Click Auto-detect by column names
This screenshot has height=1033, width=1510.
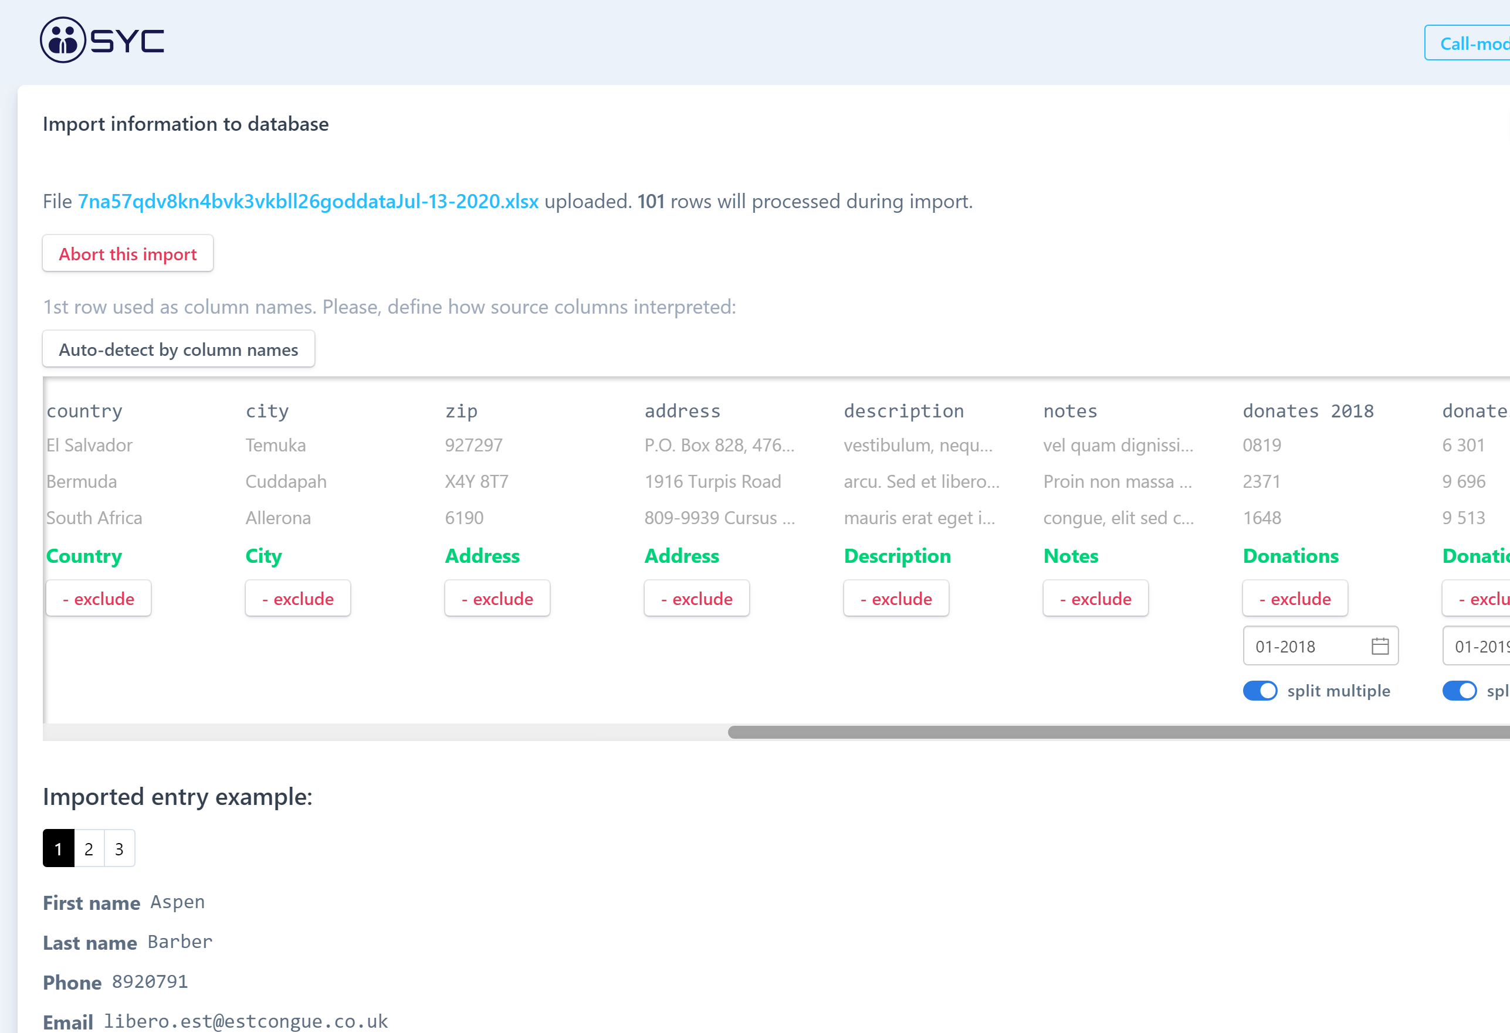178,349
